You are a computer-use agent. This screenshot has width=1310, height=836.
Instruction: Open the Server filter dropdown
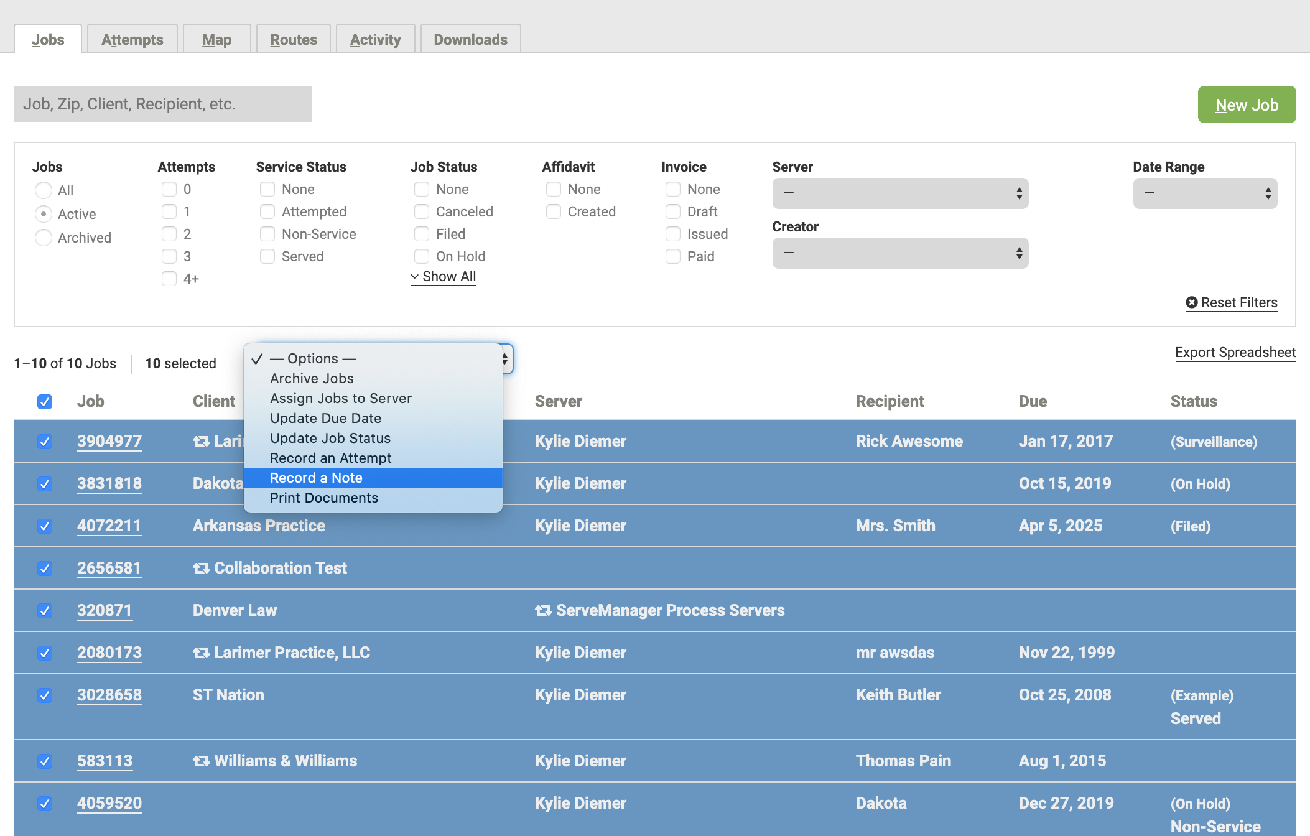pos(900,193)
